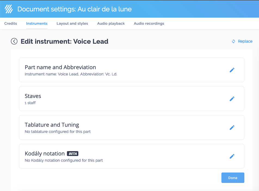Click the 1 staff summary text
The width and height of the screenshot is (259, 191).
click(x=30, y=103)
